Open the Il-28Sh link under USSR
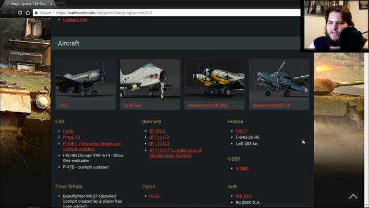The width and height of the screenshot is (369, 208). tap(242, 168)
